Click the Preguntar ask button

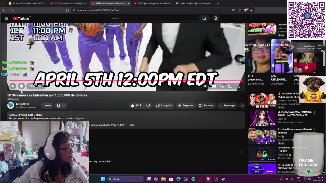pos(185,105)
